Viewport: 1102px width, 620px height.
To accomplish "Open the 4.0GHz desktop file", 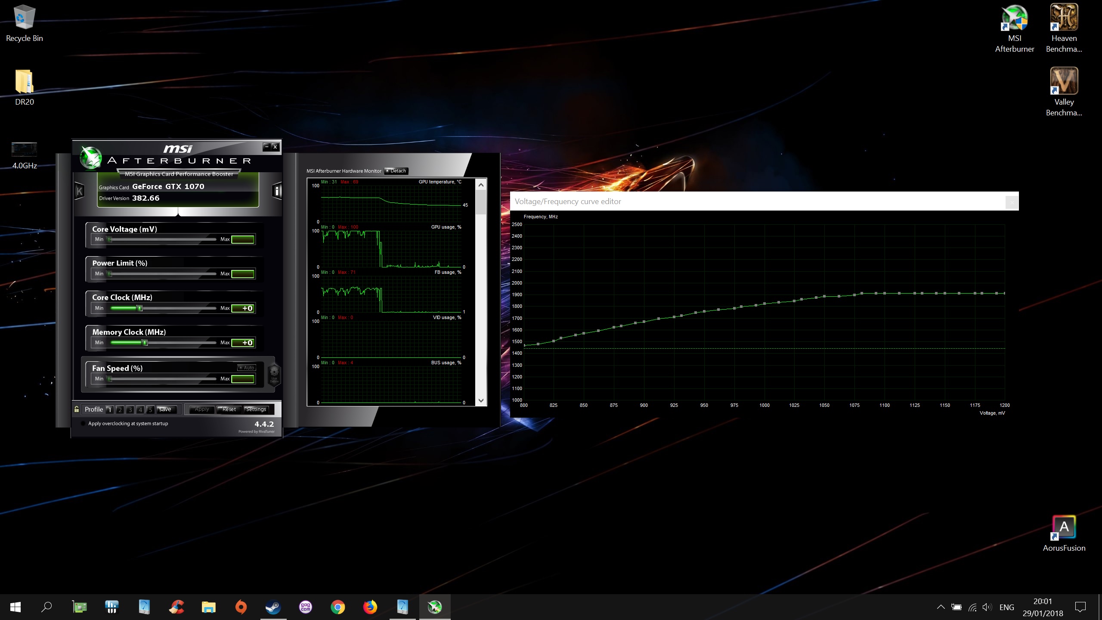I will 25,155.
